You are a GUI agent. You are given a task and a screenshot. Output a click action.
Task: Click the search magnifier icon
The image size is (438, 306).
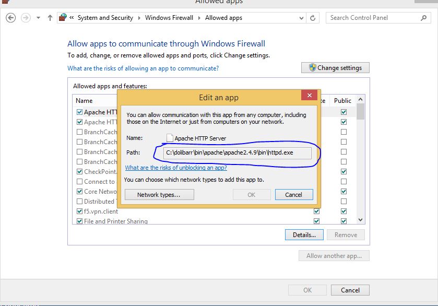coord(423,18)
